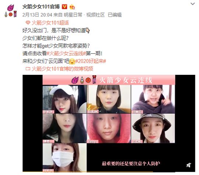The height and width of the screenshot is (175, 199).
Task: Open the #2020好起来# hashtag
Action: [x=90, y=61]
